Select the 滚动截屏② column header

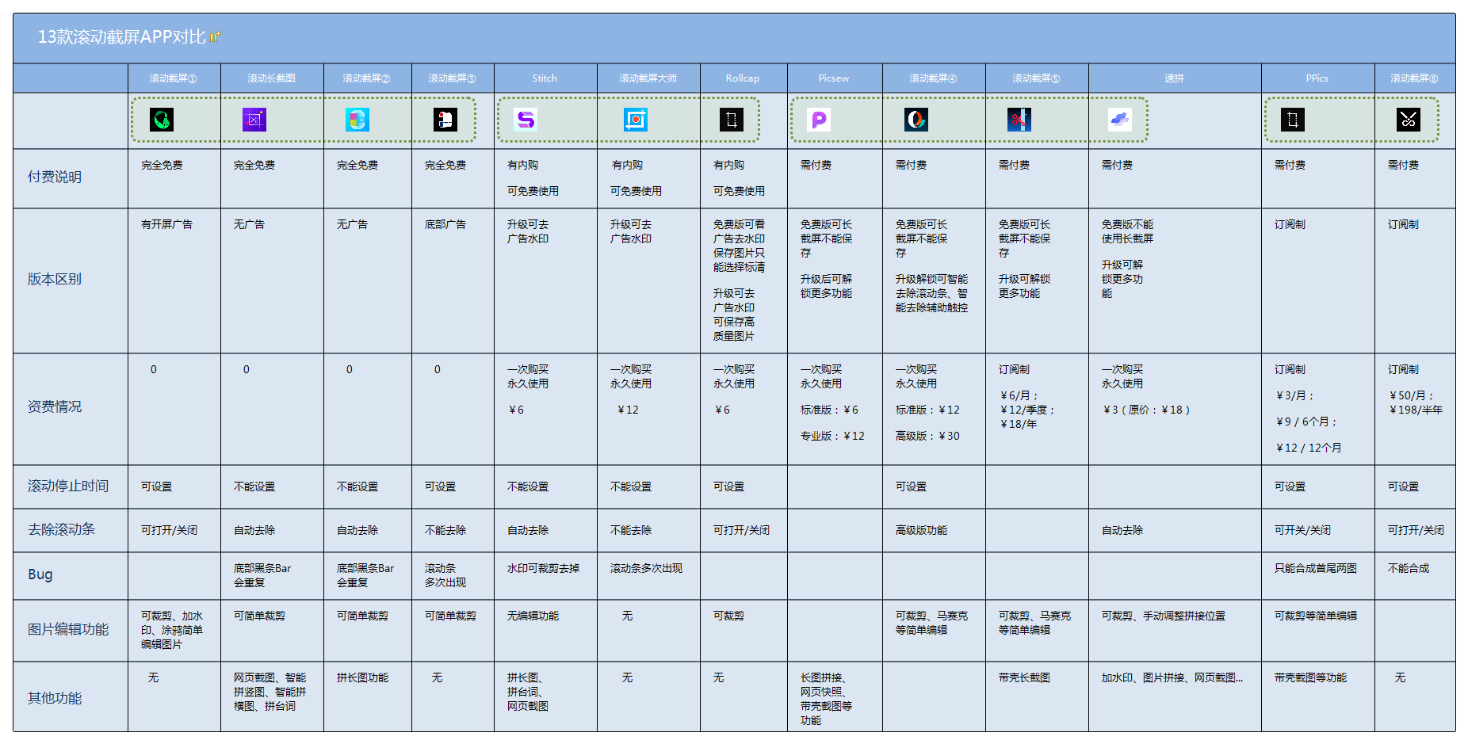coord(367,78)
